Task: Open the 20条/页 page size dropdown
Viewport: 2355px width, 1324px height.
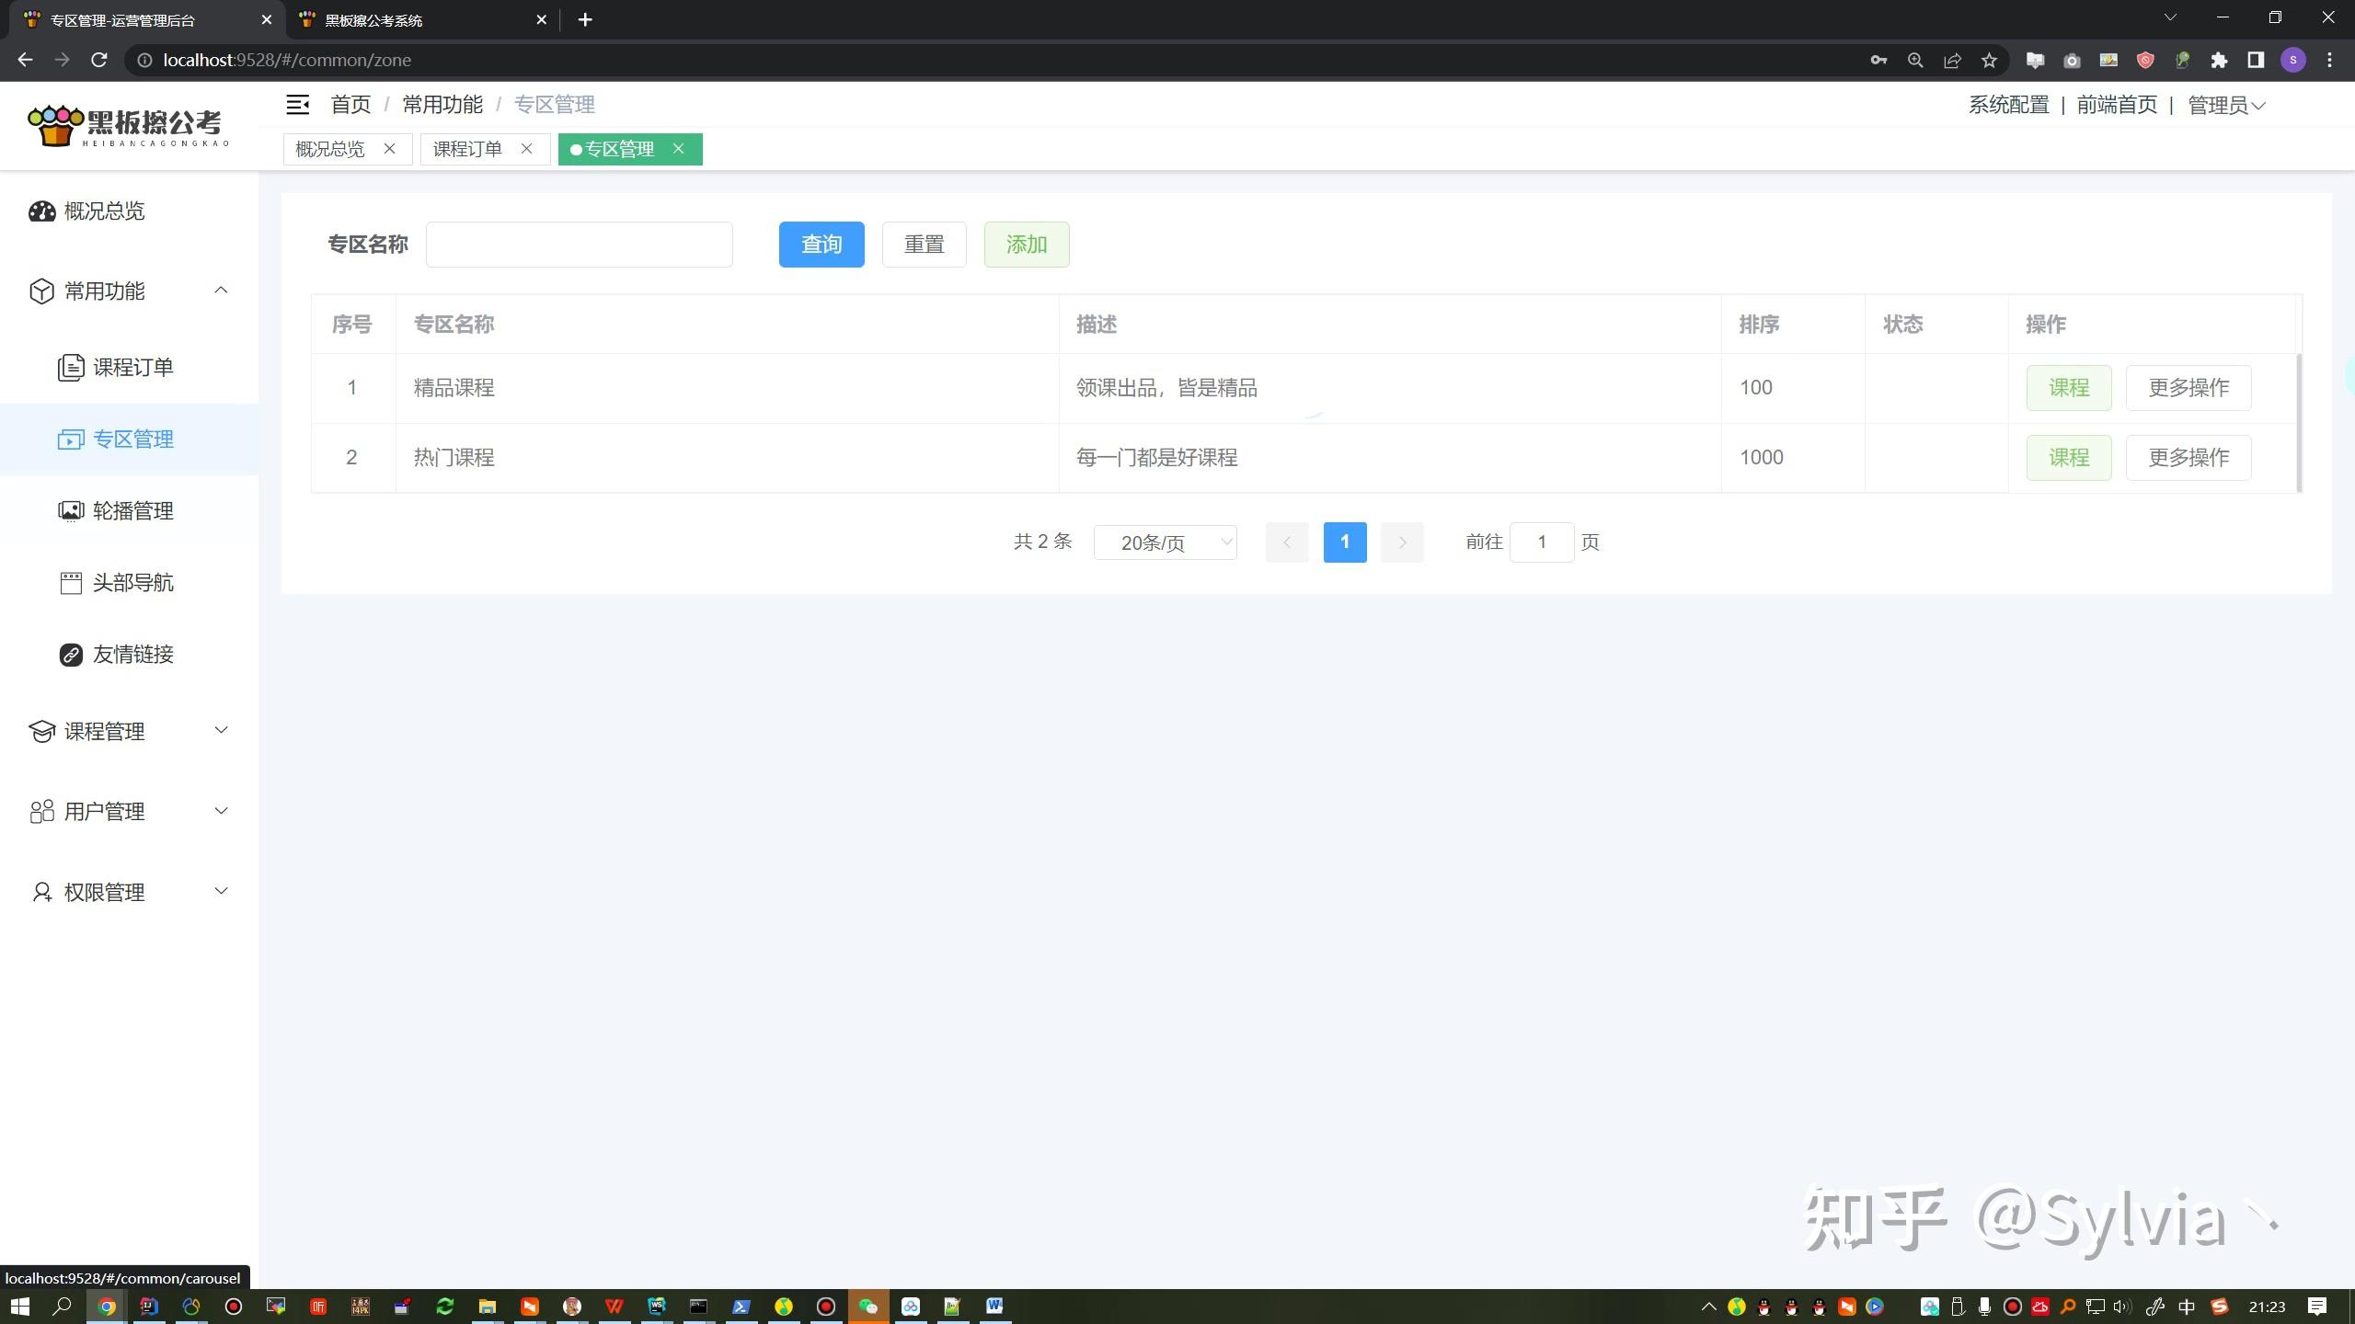Action: tap(1165, 542)
